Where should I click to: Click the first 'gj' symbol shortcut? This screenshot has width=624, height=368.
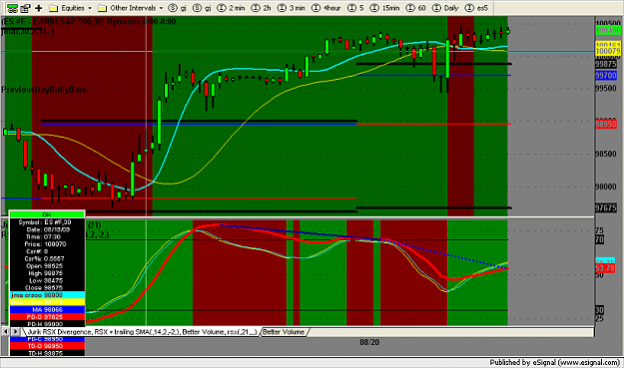click(x=177, y=8)
